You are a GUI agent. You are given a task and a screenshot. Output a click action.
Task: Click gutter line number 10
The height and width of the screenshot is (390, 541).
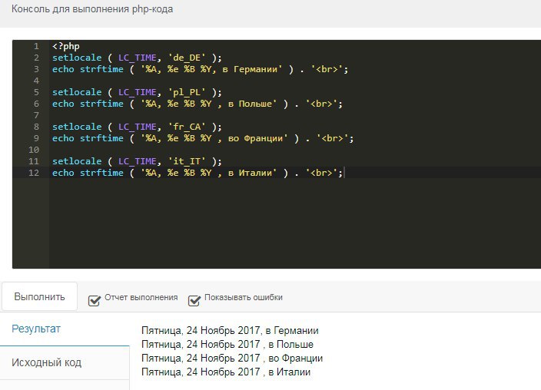click(x=34, y=150)
